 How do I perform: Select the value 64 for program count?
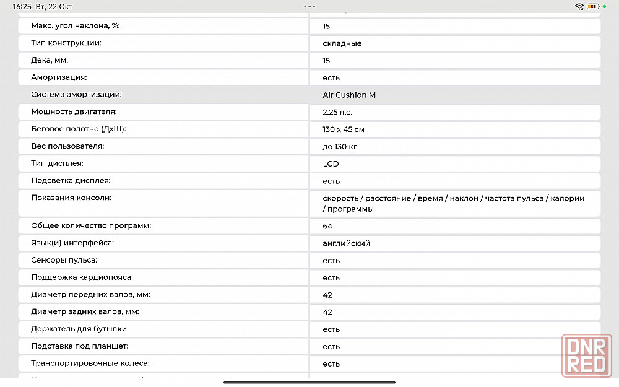pos(327,226)
